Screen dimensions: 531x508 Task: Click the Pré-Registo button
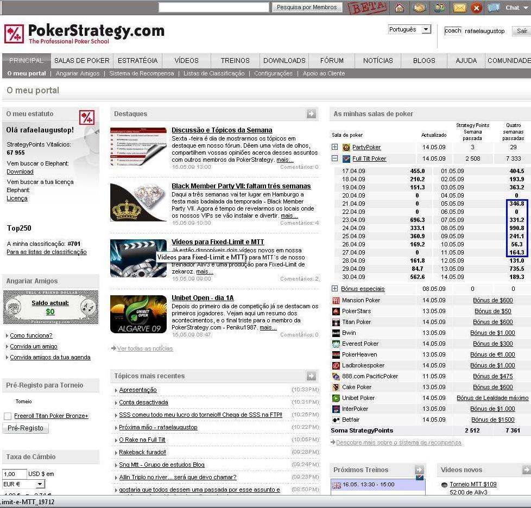coord(26,428)
